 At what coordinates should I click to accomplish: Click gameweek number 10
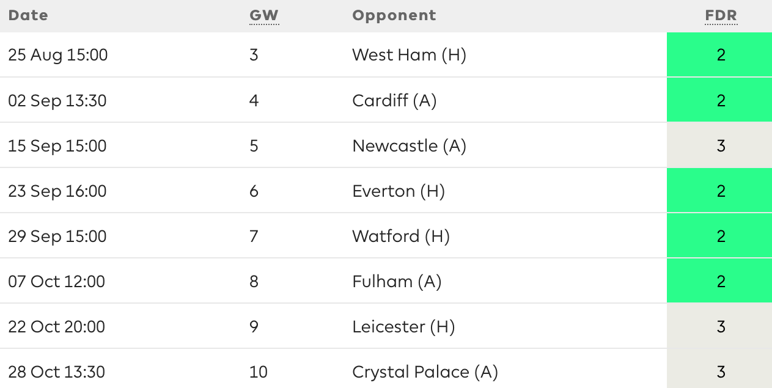259,372
